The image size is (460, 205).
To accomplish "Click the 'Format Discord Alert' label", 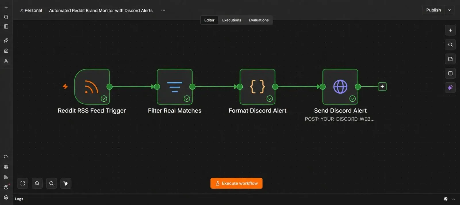I will tap(257, 111).
